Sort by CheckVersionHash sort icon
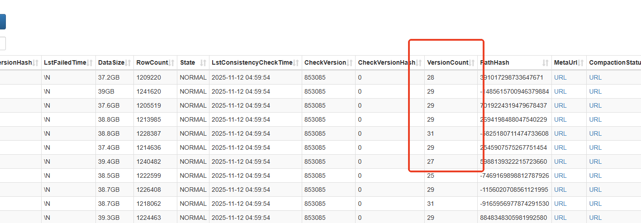 click(419, 63)
